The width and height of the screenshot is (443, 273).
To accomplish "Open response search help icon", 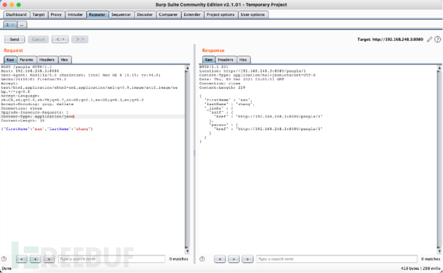I will 202,259.
